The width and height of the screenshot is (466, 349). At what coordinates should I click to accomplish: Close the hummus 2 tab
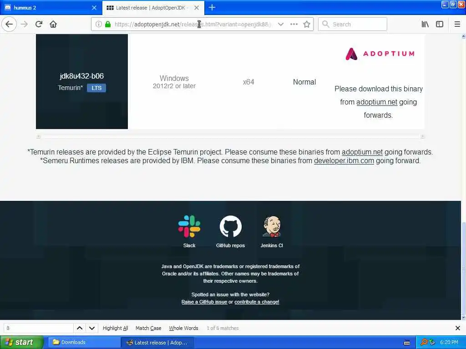94,8
